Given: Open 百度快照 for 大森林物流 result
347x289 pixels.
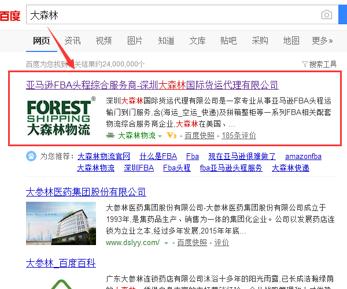Looking at the screenshot, I should point(200,135).
